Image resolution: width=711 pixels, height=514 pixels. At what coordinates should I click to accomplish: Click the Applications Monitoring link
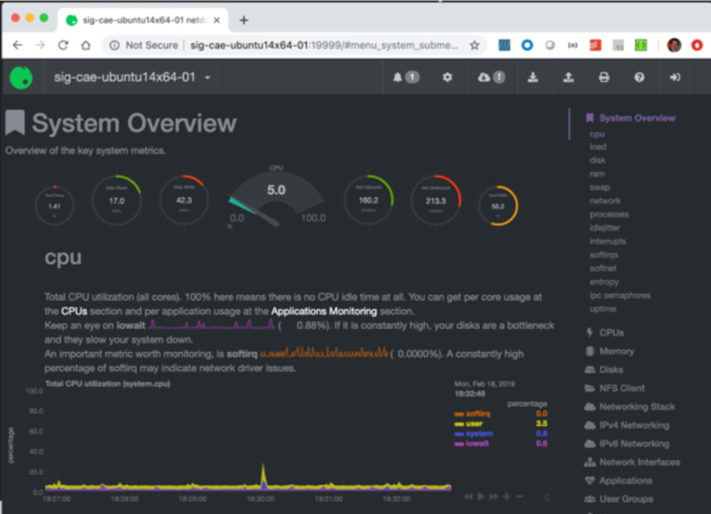pyautogui.click(x=324, y=312)
